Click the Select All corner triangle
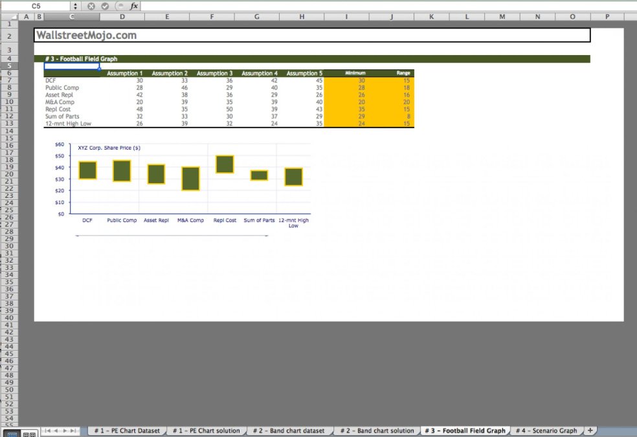This screenshot has height=437, width=637. point(12,17)
